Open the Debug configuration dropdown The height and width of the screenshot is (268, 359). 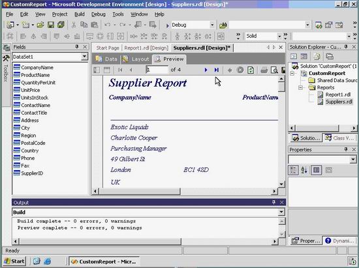(x=212, y=25)
